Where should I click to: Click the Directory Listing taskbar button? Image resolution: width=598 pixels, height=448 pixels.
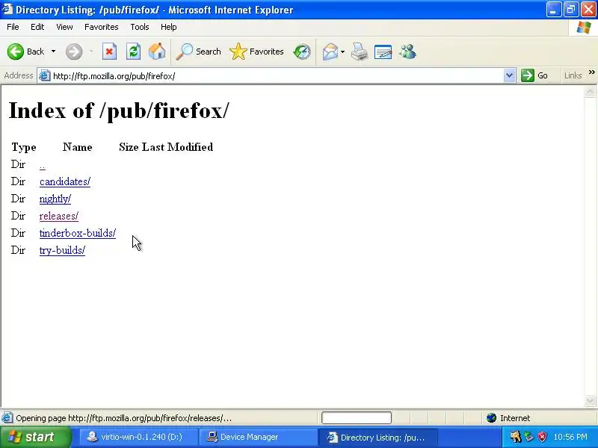coord(378,437)
